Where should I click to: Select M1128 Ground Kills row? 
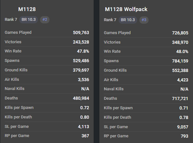[x=47, y=70]
